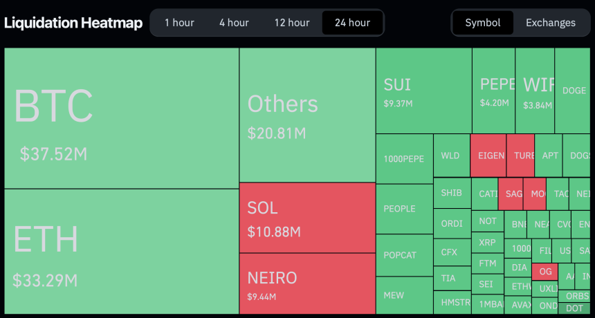This screenshot has height=318, width=595.
Task: Open the ETH $33.29M block
Action: (122, 252)
